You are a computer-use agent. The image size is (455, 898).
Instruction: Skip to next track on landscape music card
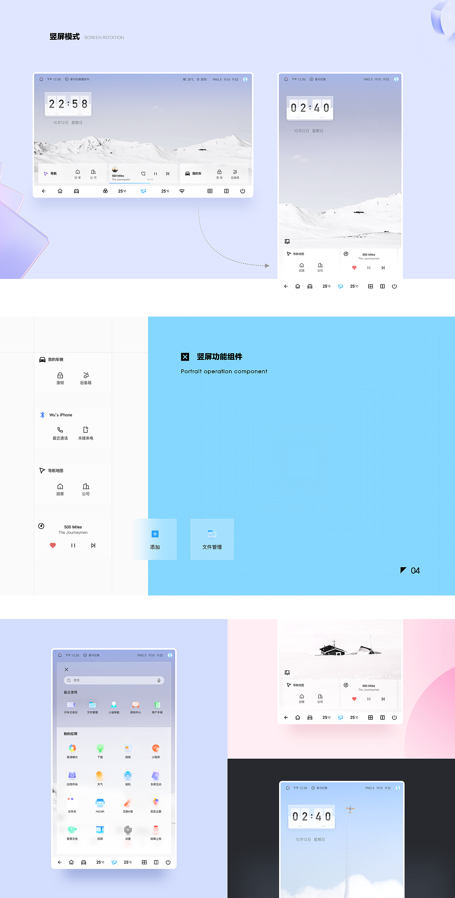[x=167, y=174]
